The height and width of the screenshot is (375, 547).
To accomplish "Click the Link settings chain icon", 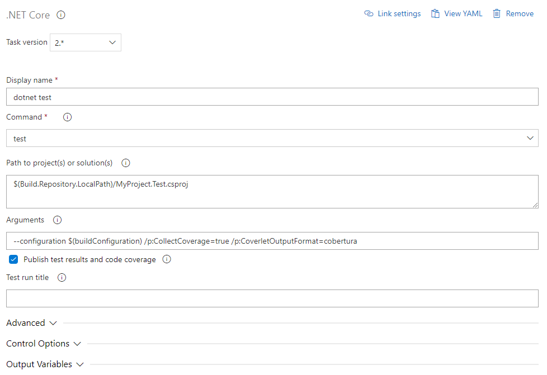I will pyautogui.click(x=369, y=13).
